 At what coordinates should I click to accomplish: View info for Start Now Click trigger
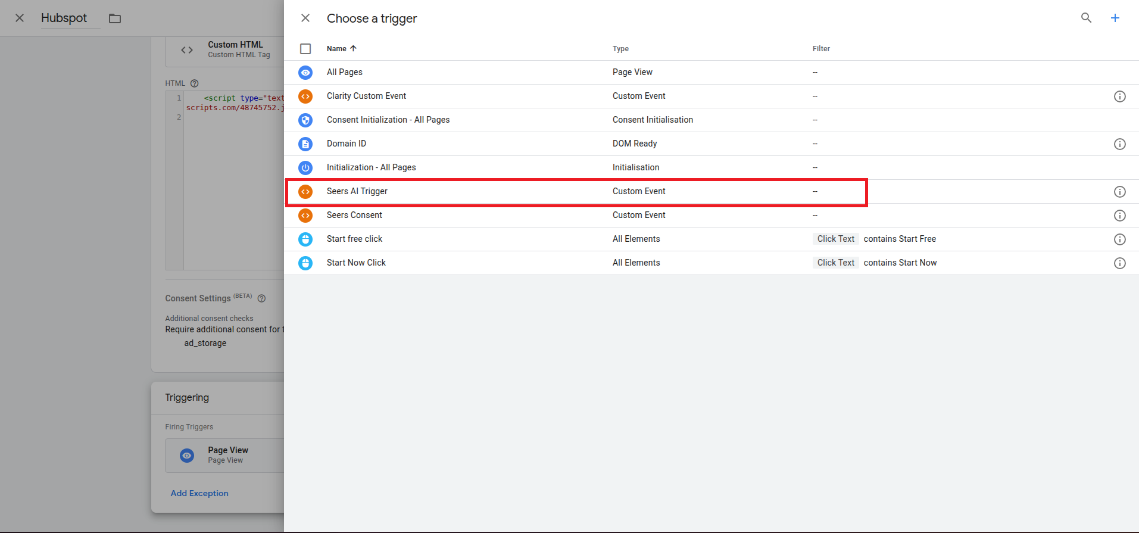point(1119,263)
